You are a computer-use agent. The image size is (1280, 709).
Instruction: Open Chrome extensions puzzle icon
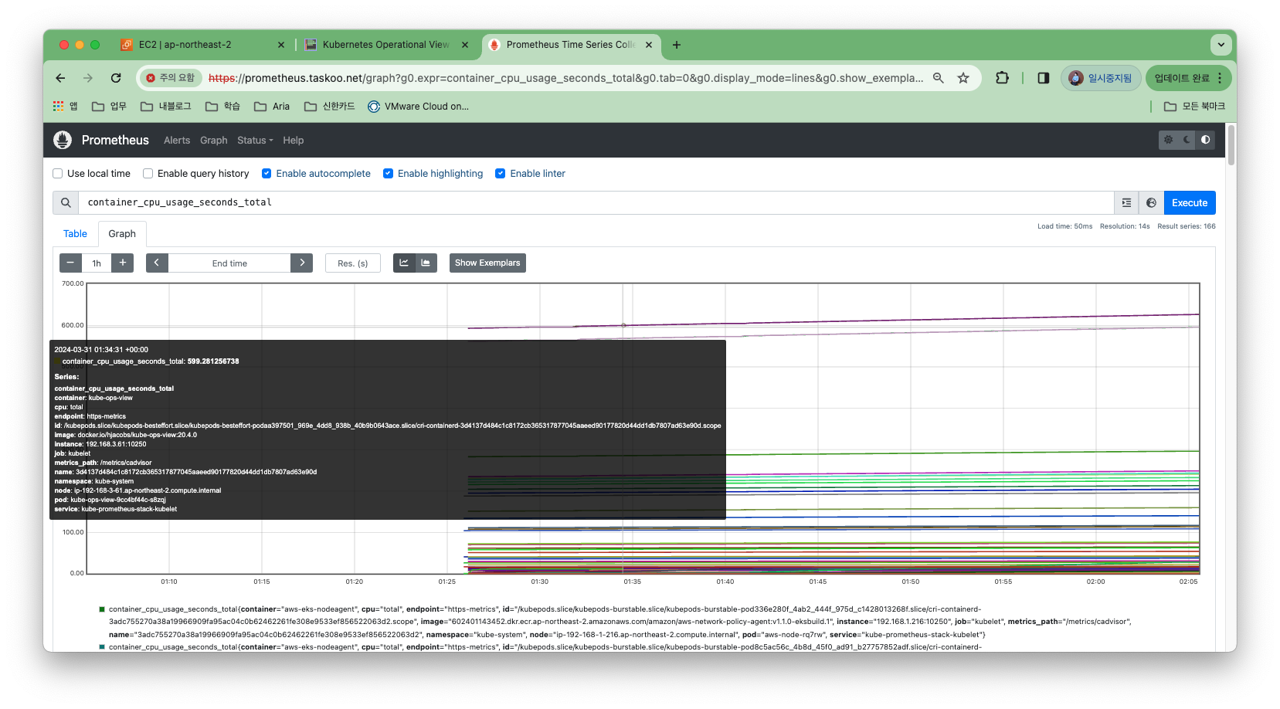point(1002,78)
